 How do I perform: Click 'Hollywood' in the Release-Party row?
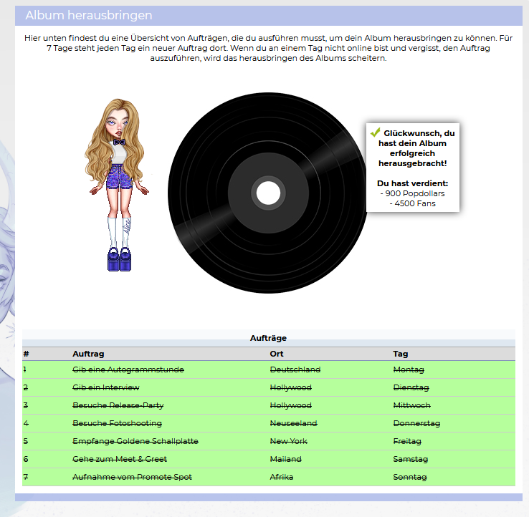click(x=291, y=405)
